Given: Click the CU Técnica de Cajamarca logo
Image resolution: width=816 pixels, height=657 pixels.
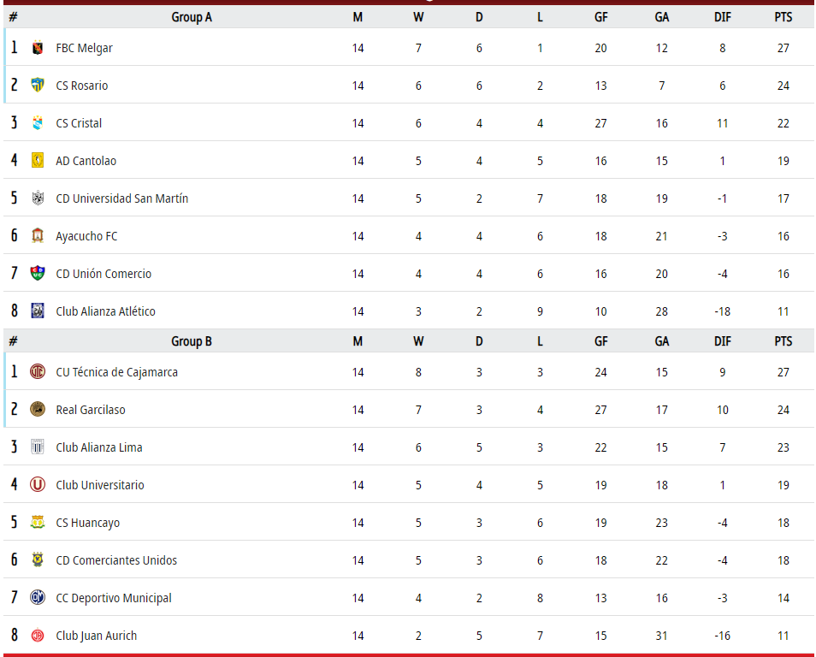Looking at the screenshot, I should tap(38, 372).
